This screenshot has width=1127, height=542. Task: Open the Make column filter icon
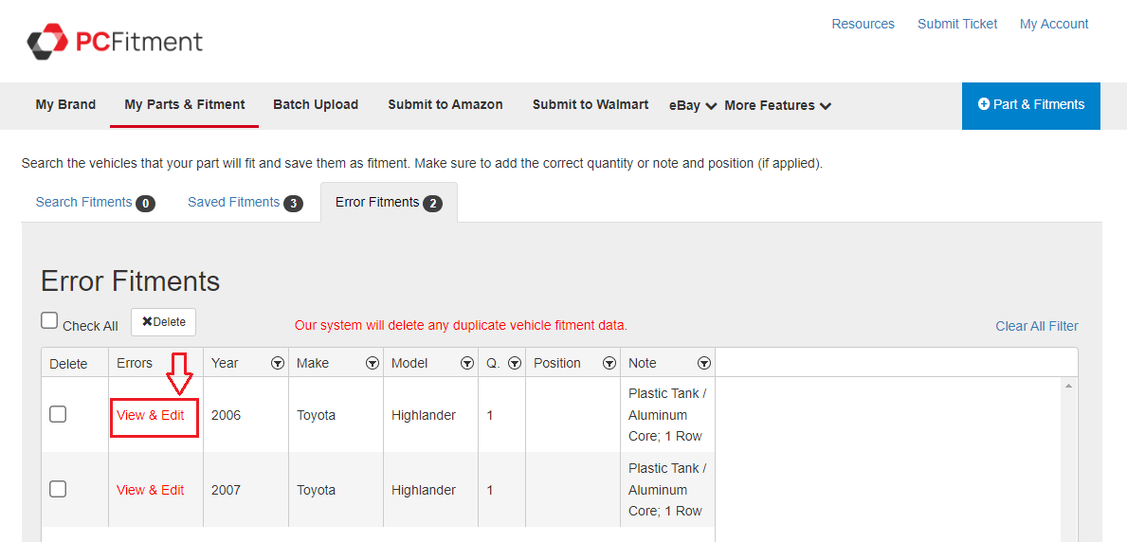(x=373, y=363)
